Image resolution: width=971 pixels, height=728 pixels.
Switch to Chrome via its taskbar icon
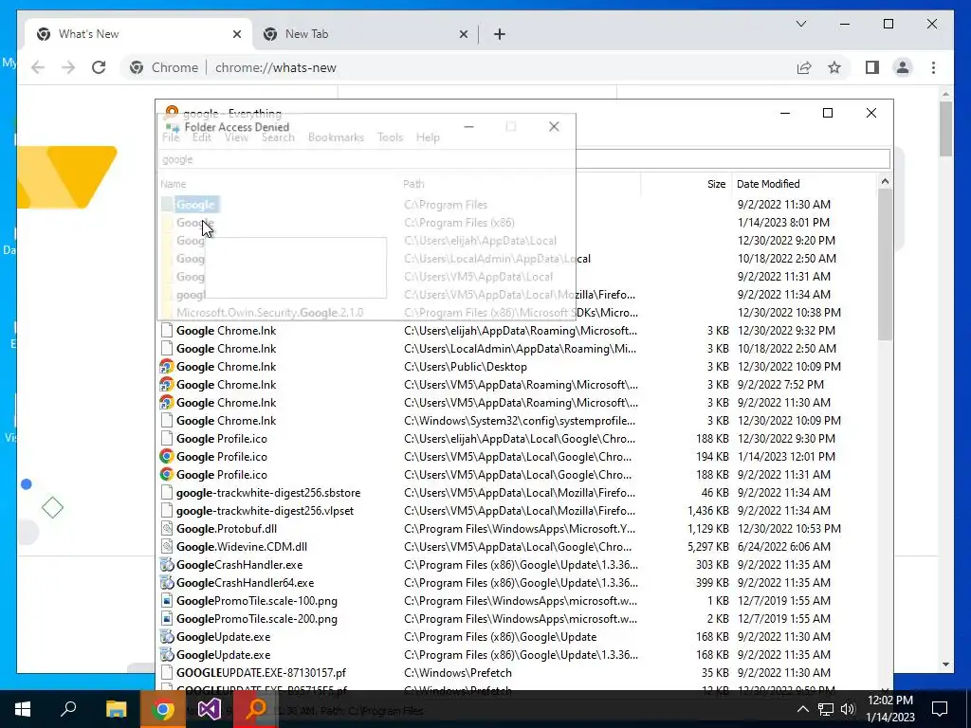(162, 709)
